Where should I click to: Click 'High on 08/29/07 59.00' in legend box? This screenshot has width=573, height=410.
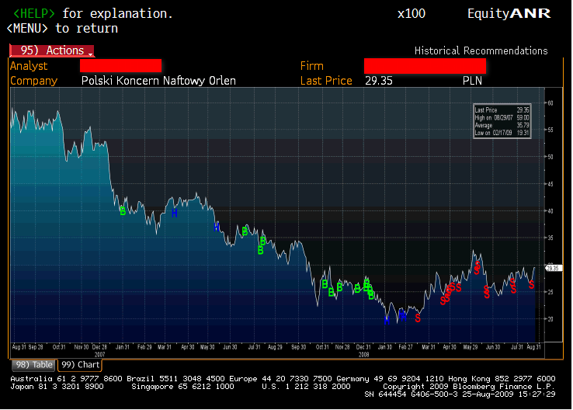click(502, 118)
